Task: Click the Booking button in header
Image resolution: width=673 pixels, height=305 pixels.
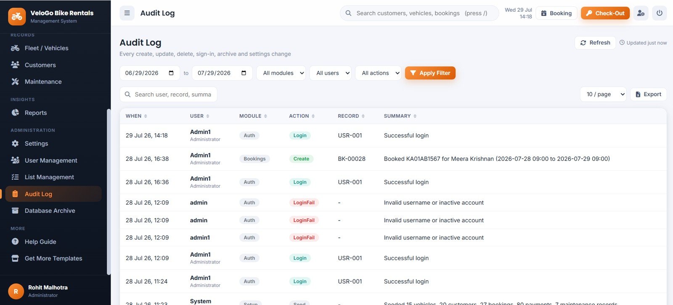Action: coord(556,13)
